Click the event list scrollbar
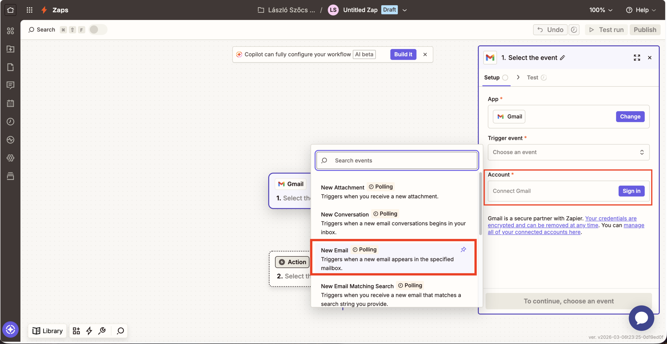The height and width of the screenshot is (344, 667). 480,203
